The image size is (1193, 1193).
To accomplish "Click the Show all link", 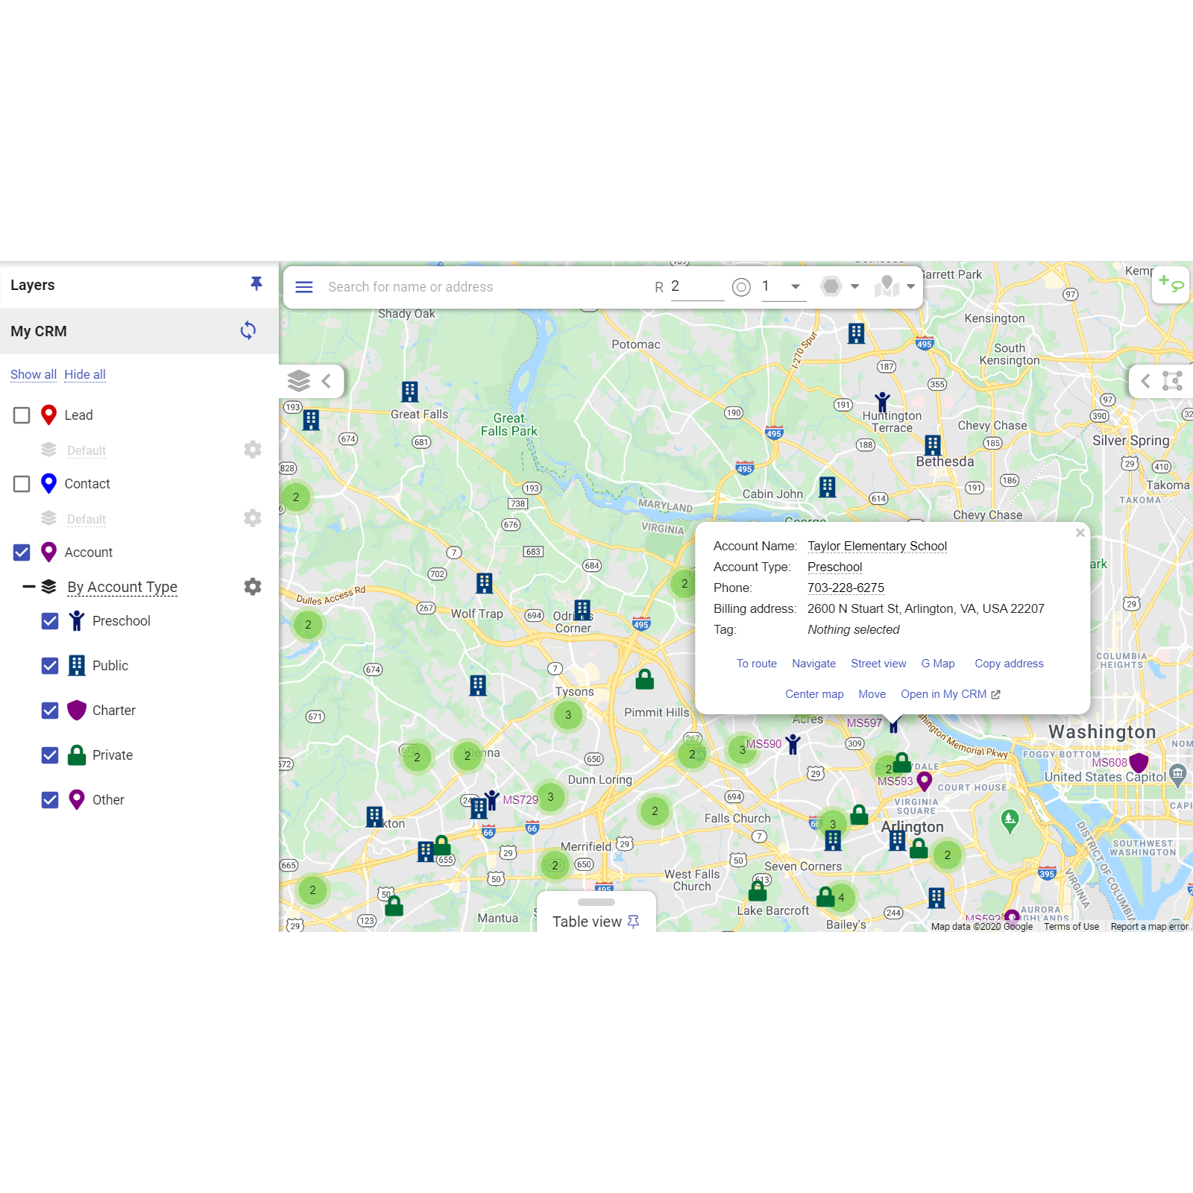I will tap(34, 374).
